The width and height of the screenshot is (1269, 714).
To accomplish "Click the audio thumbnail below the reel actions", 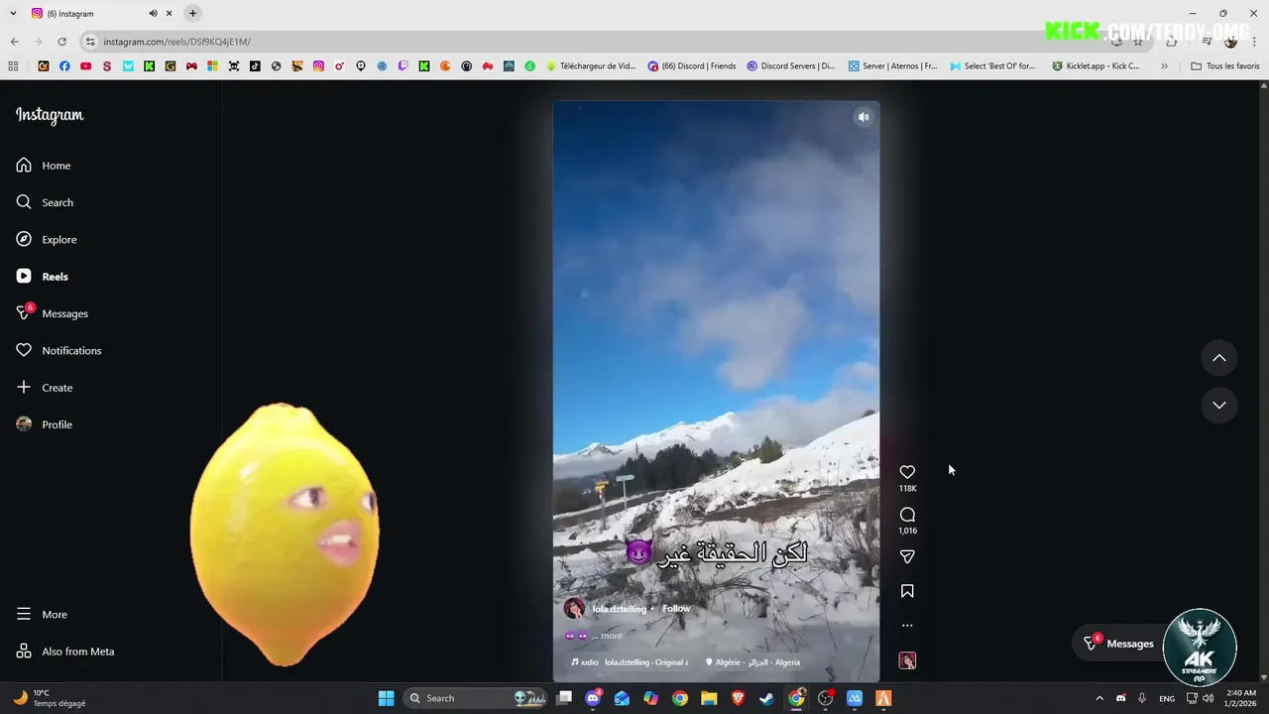I will point(907,660).
